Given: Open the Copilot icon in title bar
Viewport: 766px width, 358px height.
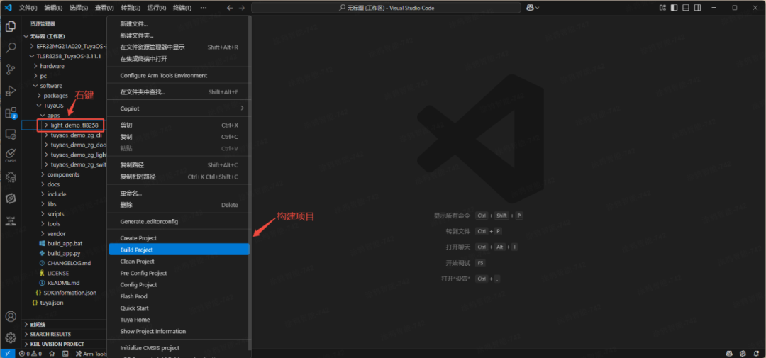Looking at the screenshot, I should (x=530, y=8).
